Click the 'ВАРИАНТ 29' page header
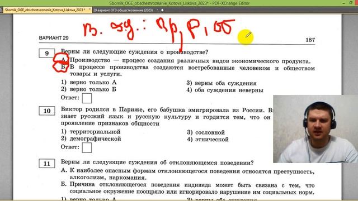This screenshot has width=358, height=201. (54, 38)
